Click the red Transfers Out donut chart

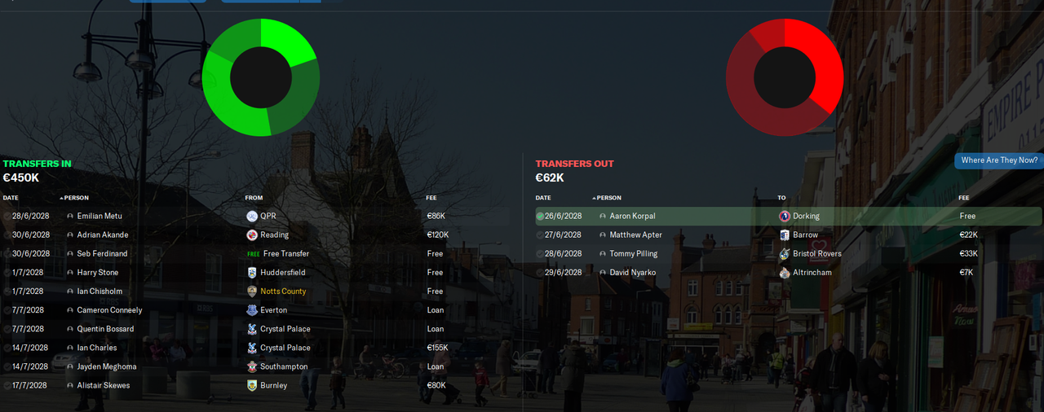(785, 78)
